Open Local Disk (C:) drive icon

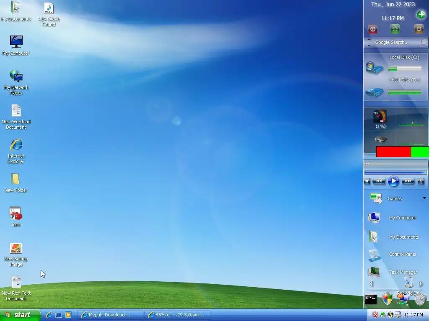click(x=374, y=68)
